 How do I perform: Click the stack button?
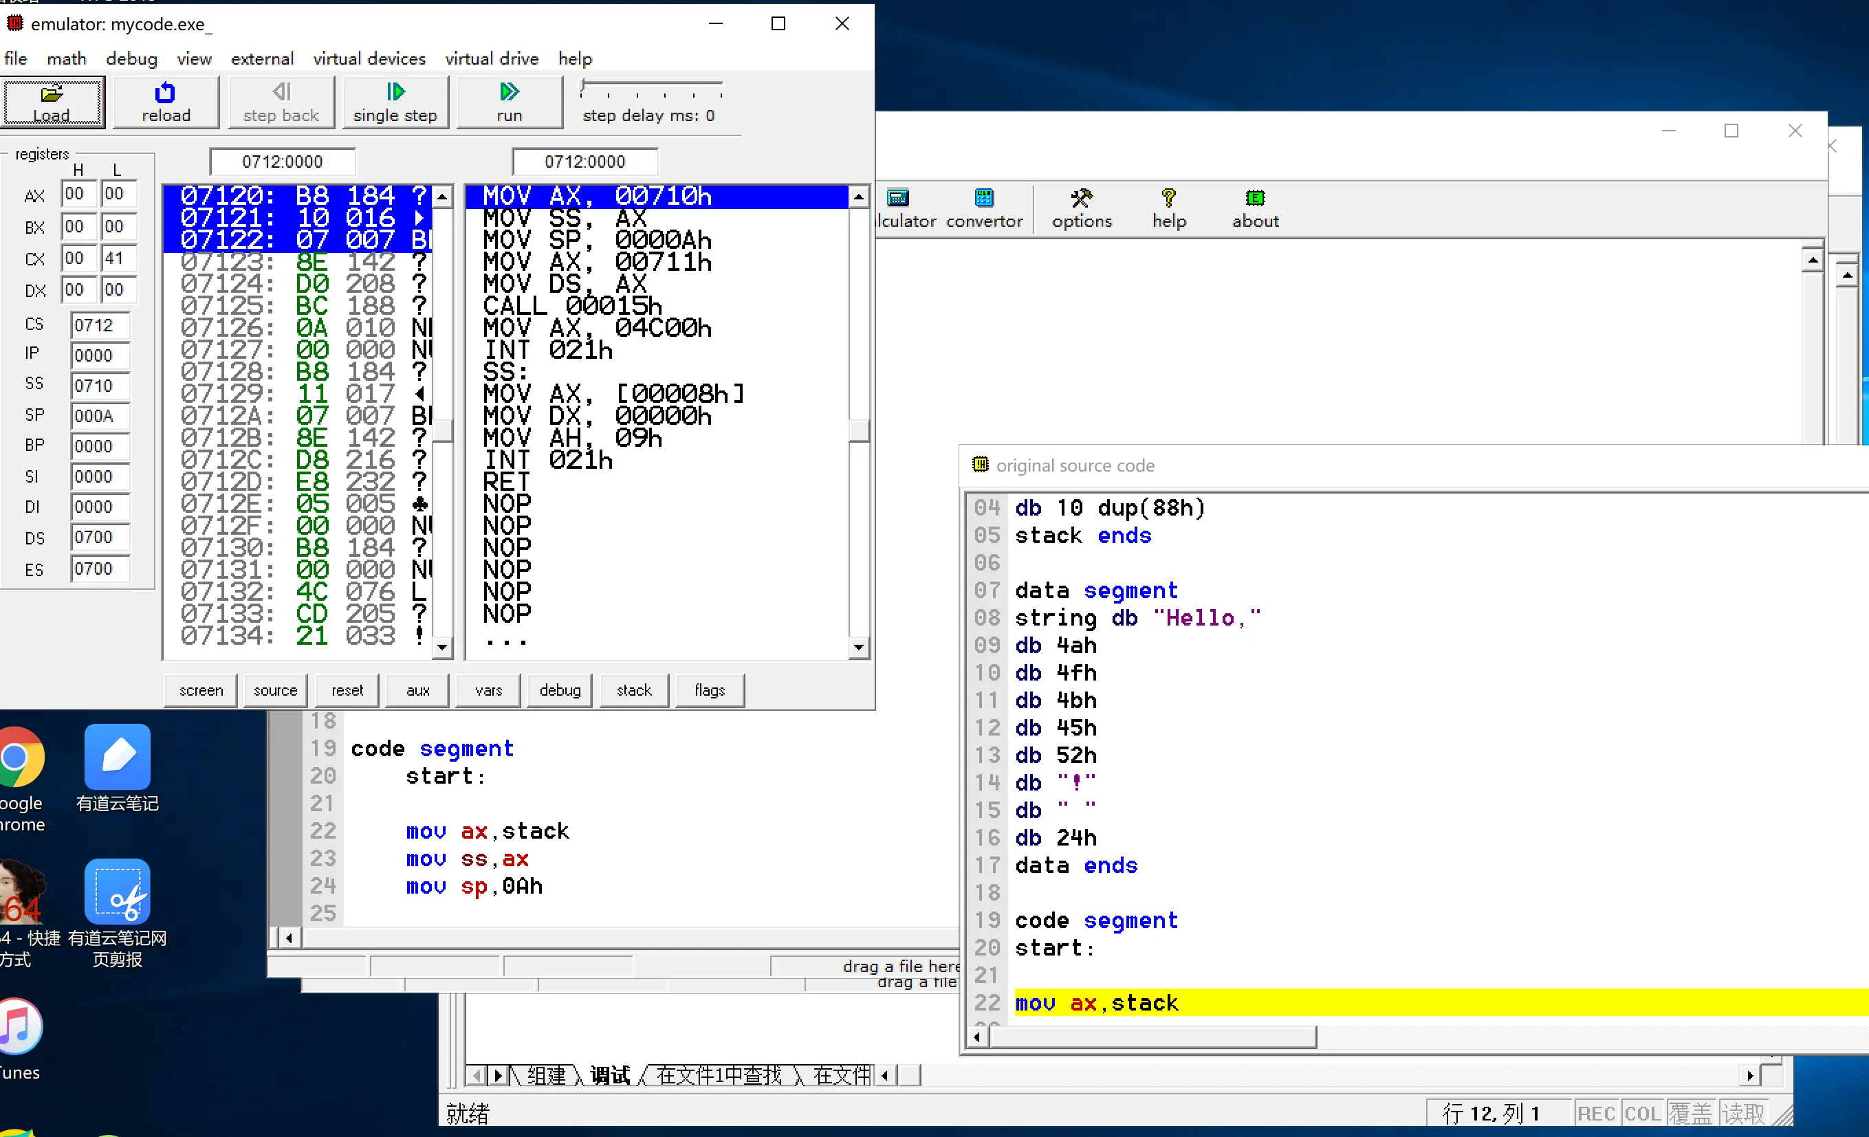633,690
